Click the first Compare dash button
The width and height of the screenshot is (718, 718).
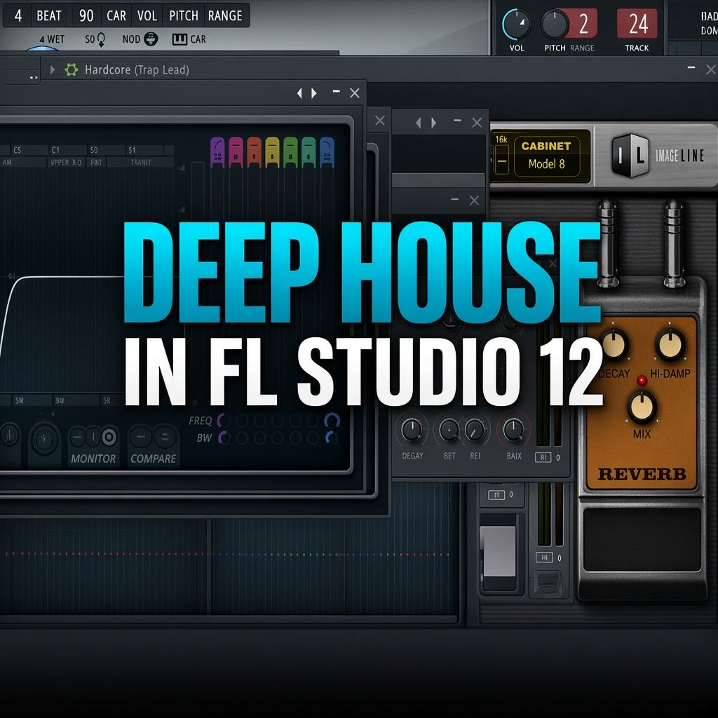pyautogui.click(x=141, y=438)
